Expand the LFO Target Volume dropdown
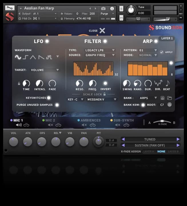Image resolution: width=187 pixels, height=206 pixels. click(45, 70)
